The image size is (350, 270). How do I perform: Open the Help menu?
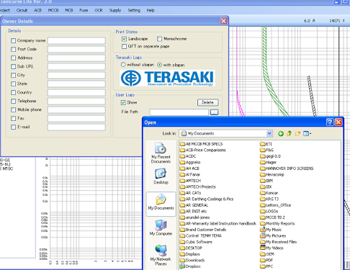[x=151, y=10]
